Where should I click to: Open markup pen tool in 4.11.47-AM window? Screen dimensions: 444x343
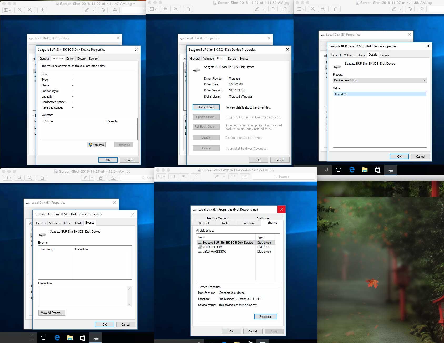pyautogui.click(x=87, y=10)
